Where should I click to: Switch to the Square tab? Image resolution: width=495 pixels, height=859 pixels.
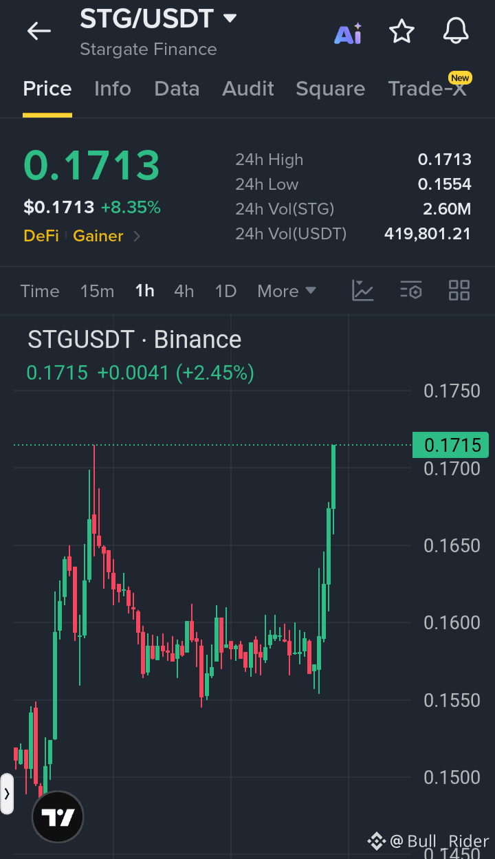pyautogui.click(x=330, y=89)
